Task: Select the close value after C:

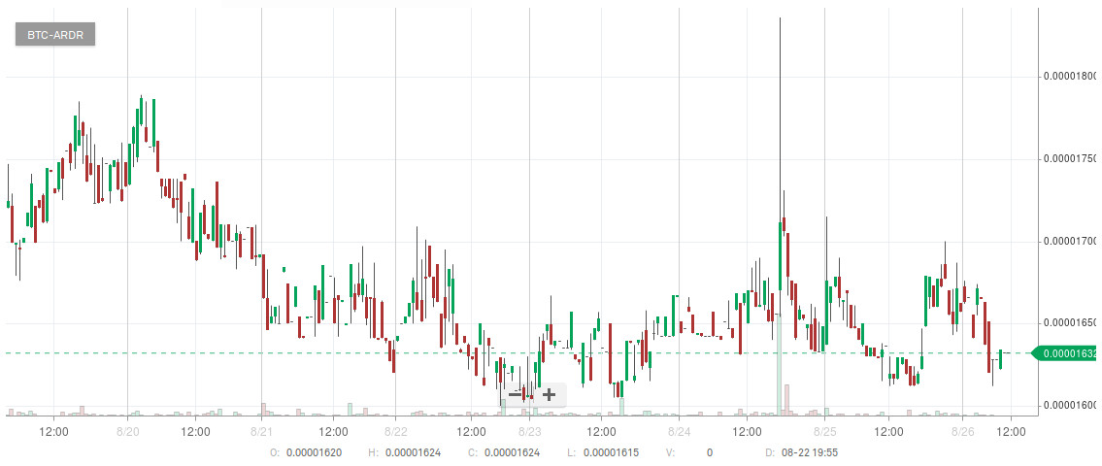Action: (512, 453)
